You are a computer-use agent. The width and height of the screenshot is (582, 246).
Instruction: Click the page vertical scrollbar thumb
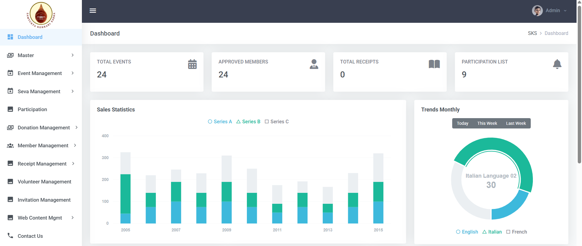pos(579,85)
